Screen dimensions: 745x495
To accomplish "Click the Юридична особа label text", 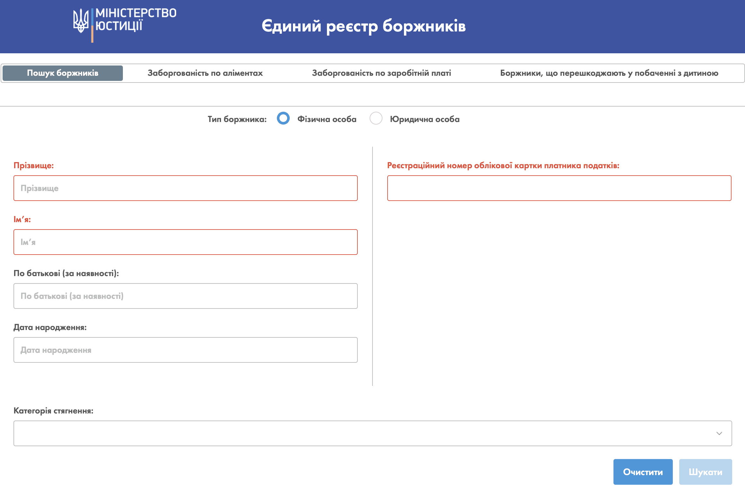I will click(424, 119).
